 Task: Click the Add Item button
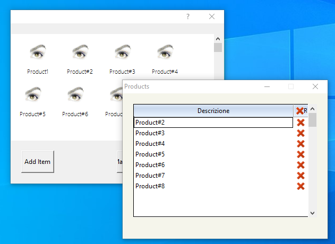(38, 162)
